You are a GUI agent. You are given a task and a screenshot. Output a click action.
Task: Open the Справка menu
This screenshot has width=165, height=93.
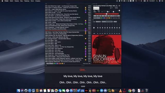(x=38, y=1)
